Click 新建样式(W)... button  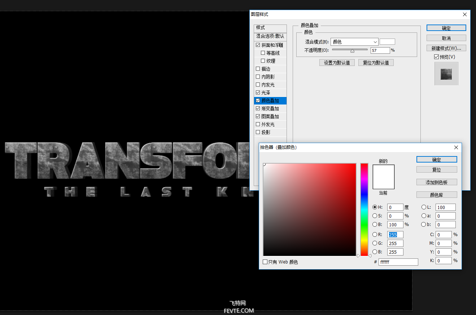pos(446,48)
